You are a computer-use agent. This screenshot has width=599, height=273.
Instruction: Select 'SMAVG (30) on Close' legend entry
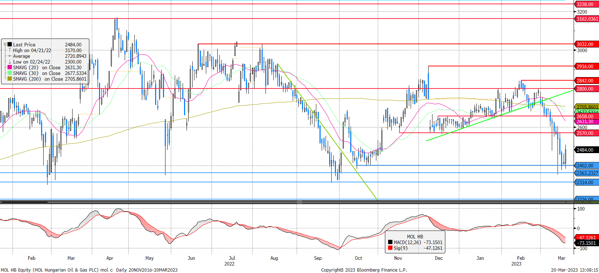click(x=37, y=73)
